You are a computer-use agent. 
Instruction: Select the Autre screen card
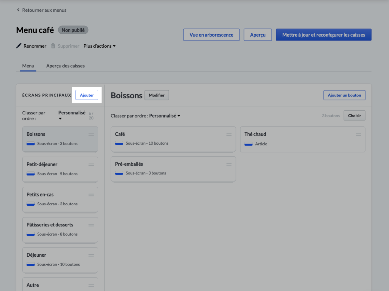[x=60, y=284]
